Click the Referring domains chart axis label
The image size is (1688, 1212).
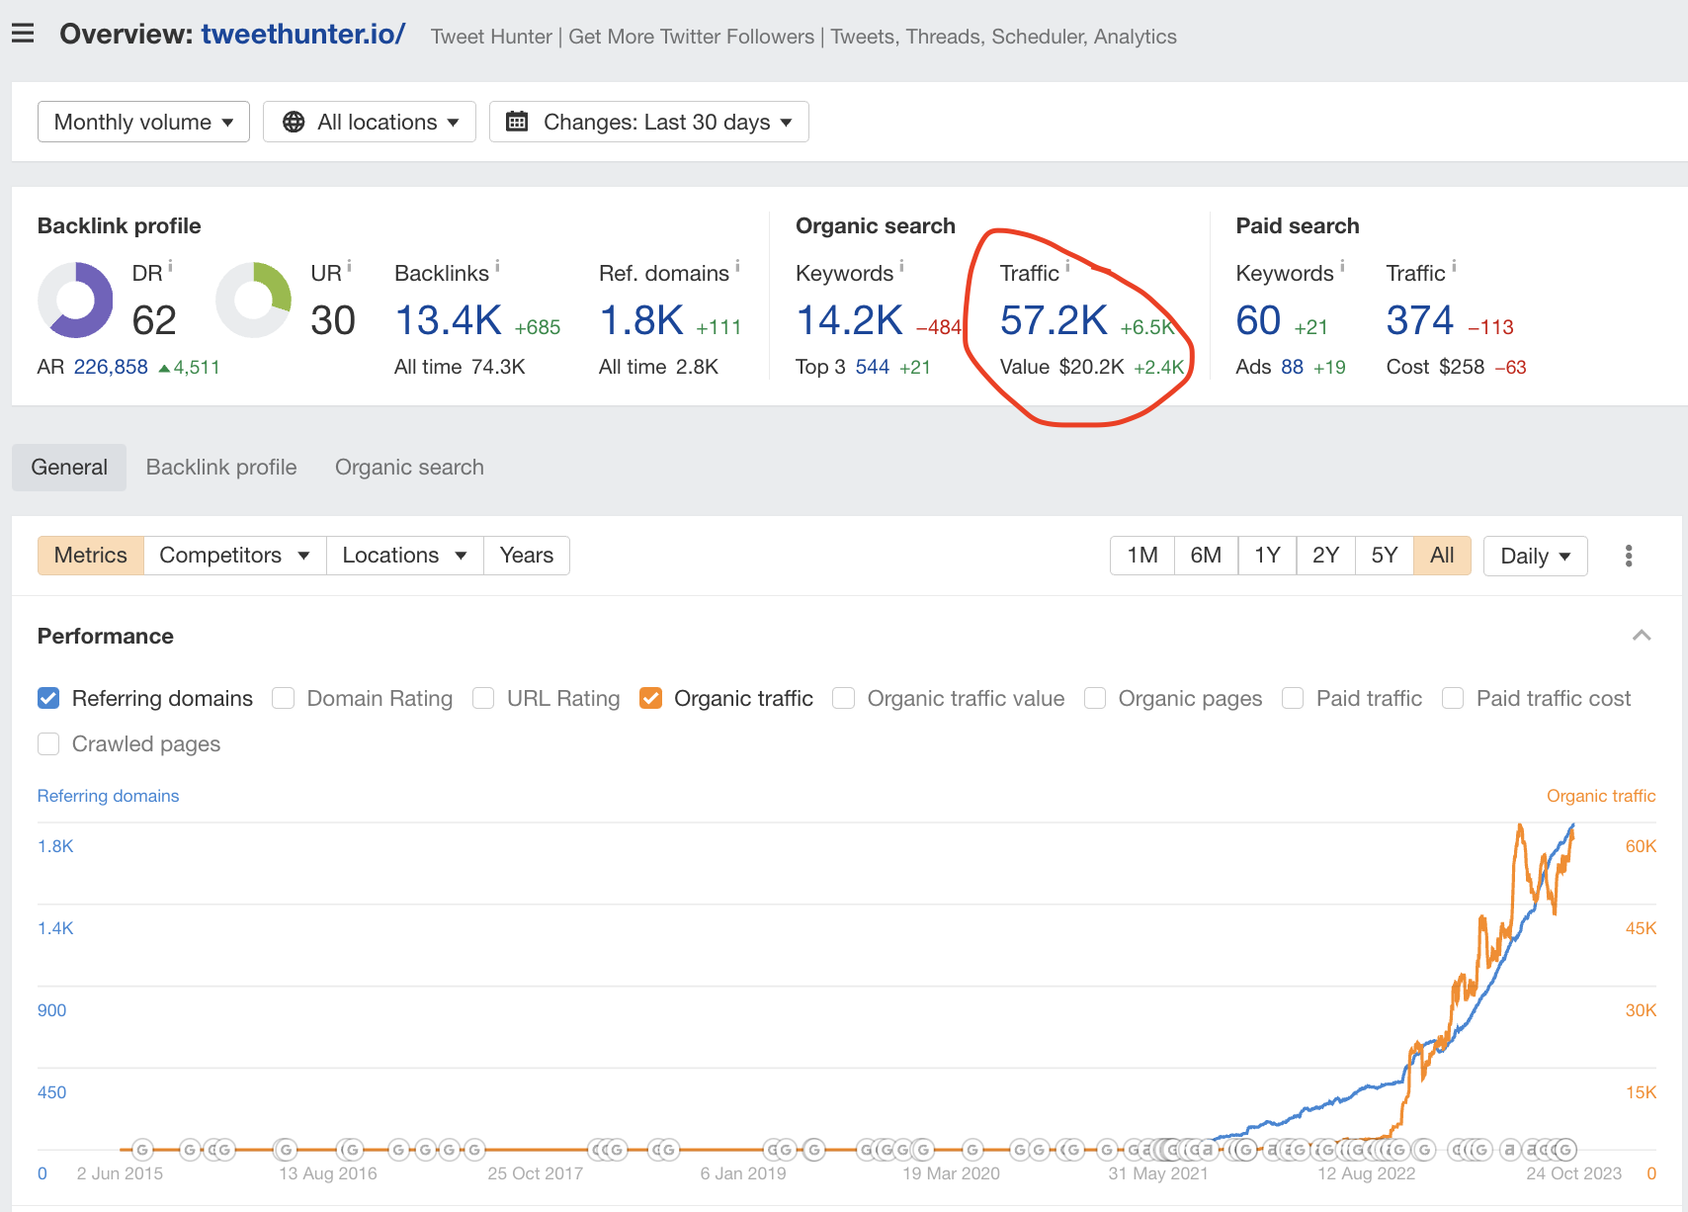click(x=109, y=796)
